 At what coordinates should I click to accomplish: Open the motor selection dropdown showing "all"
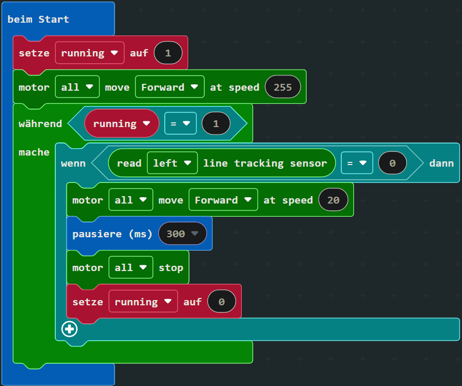point(77,87)
